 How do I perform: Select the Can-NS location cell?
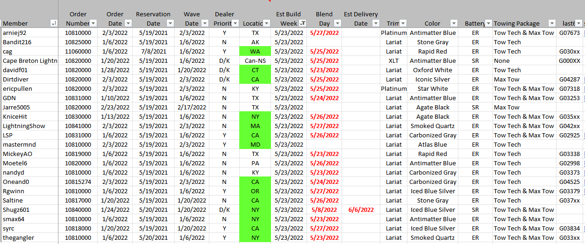[255, 61]
